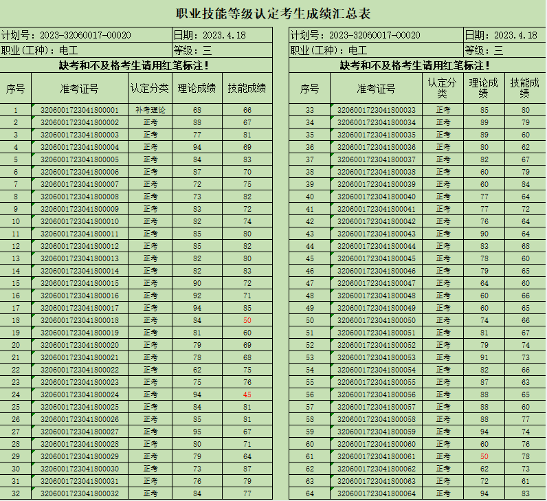Click left table header 技能成绩
Image resolution: width=547 pixels, height=501 pixels.
coord(247,88)
